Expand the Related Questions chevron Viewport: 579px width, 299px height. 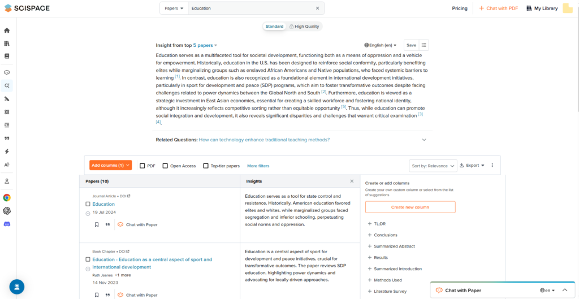(x=424, y=140)
